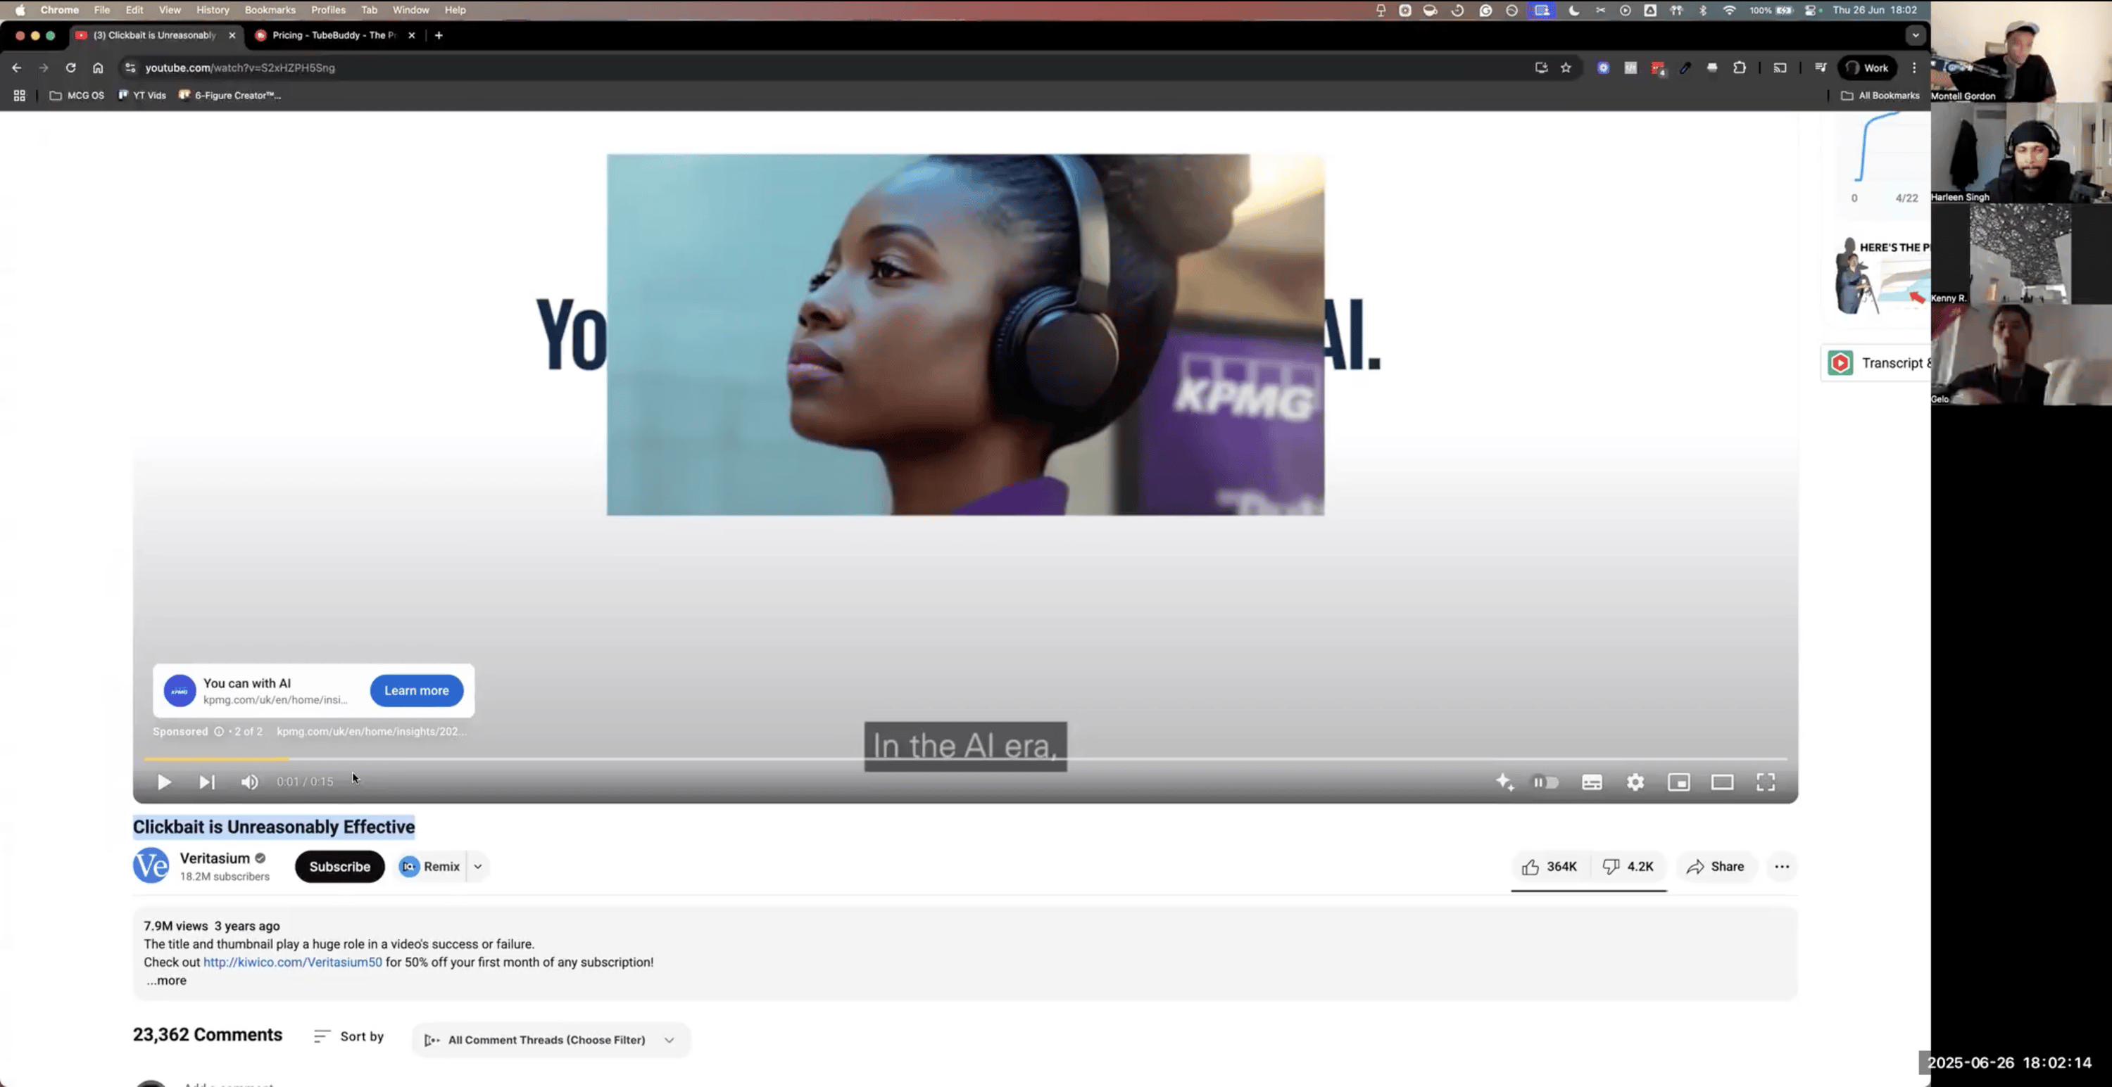This screenshot has width=2112, height=1087.
Task: Open the Sort by comments menu
Action: 348,1036
